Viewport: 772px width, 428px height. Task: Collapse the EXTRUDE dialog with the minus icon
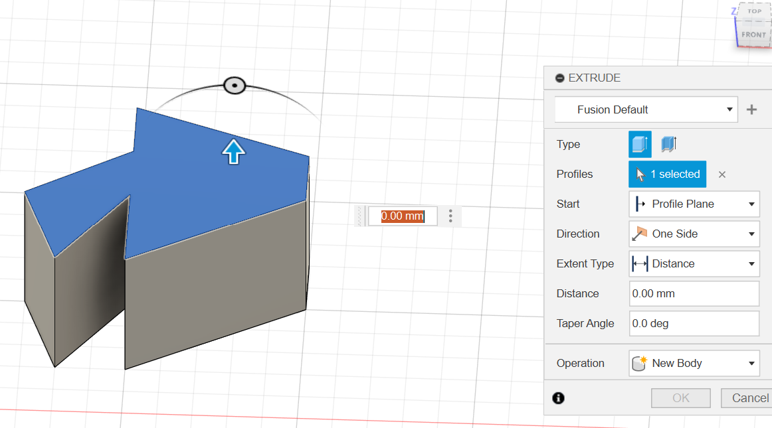point(560,78)
